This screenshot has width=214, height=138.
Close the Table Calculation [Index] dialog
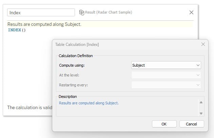pos(203,44)
